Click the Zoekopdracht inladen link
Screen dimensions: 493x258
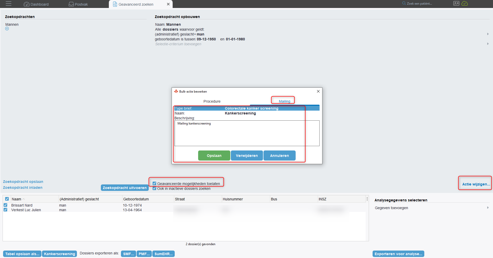pyautogui.click(x=23, y=188)
